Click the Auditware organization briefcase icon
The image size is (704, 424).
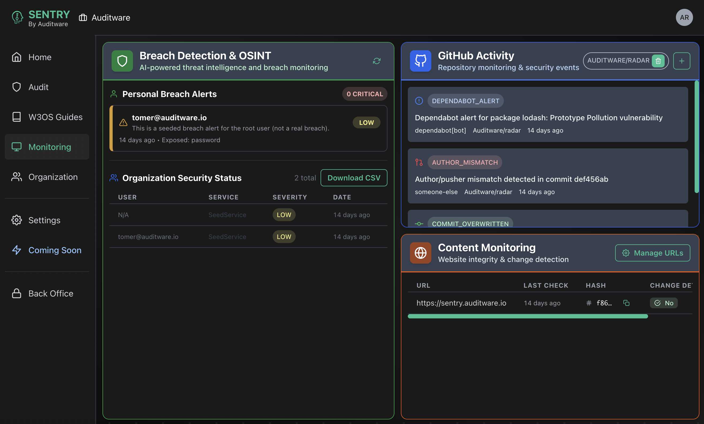(83, 18)
